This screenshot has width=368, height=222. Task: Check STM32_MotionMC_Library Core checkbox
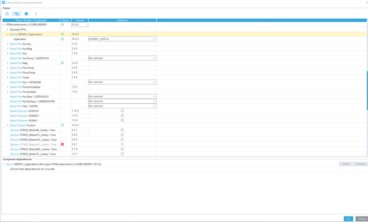[122, 149]
